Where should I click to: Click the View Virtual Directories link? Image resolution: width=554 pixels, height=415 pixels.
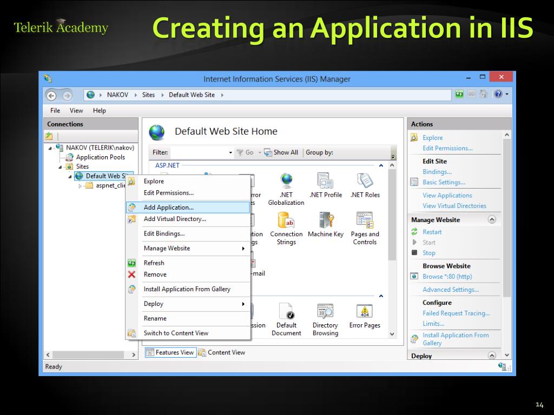coord(454,206)
